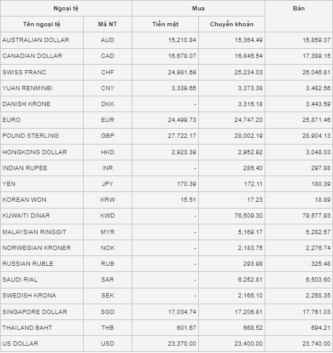The image size is (333, 353).
Task: Click the GBP cash buying rate 27,722.17
Action: (182, 136)
